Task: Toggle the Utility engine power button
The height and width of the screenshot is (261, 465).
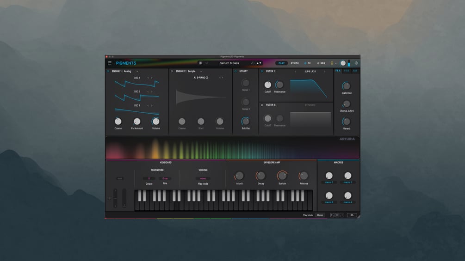Action: (236, 71)
